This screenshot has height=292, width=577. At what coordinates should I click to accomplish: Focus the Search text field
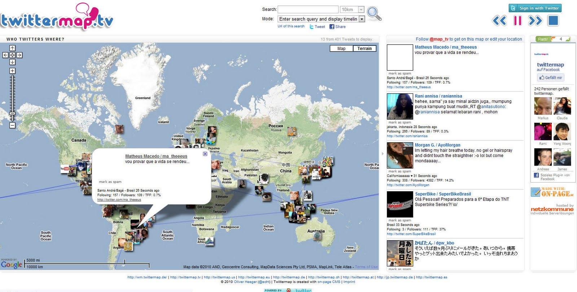pyautogui.click(x=308, y=9)
